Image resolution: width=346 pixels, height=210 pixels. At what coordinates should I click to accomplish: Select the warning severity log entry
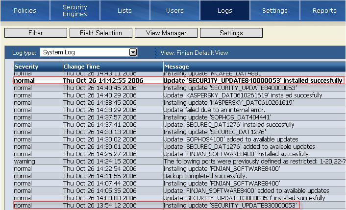(25, 161)
